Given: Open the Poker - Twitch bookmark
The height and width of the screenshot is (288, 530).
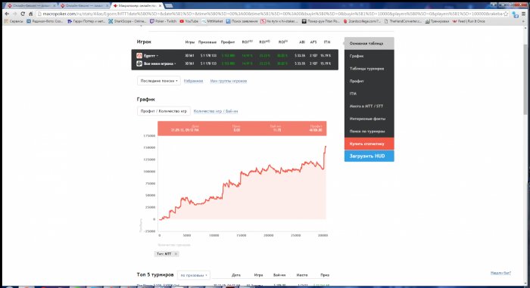Looking at the screenshot, I should click(163, 21).
